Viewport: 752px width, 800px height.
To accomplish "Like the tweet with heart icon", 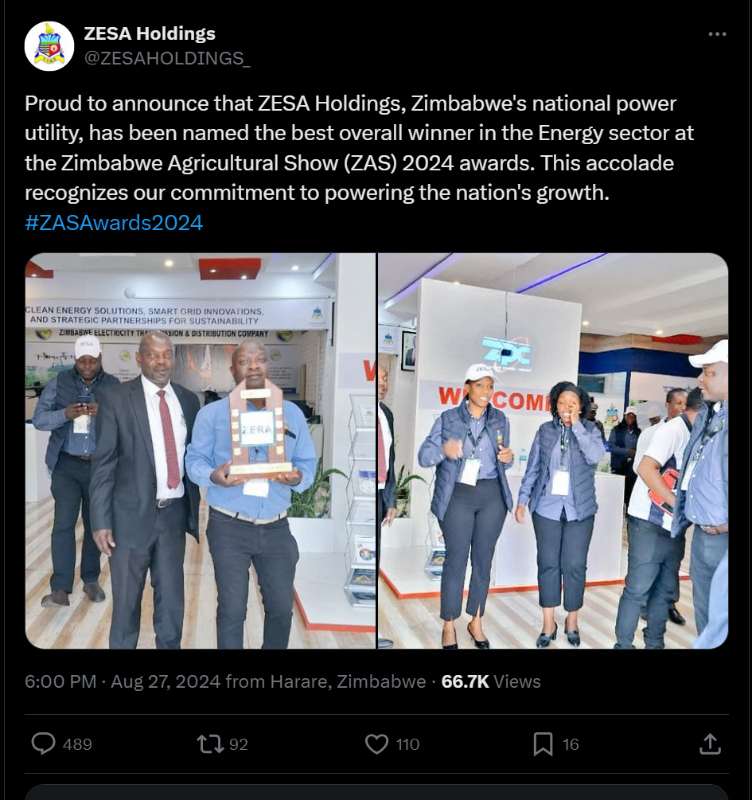I will (x=377, y=743).
